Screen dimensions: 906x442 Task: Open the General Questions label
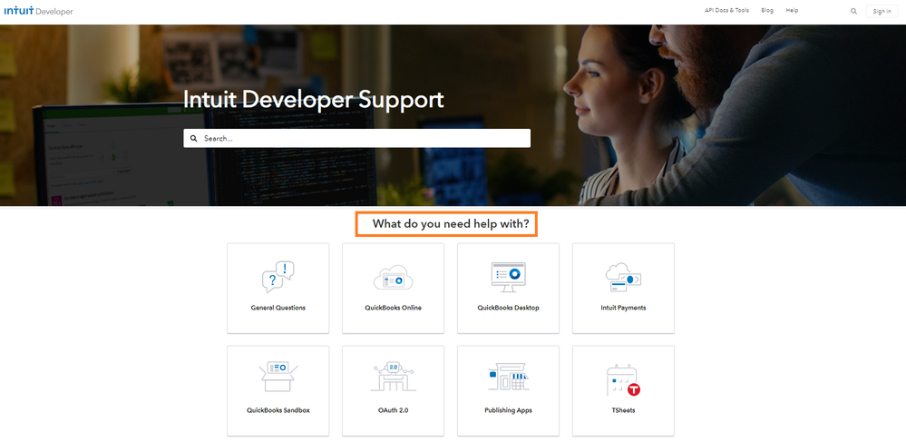click(x=278, y=308)
